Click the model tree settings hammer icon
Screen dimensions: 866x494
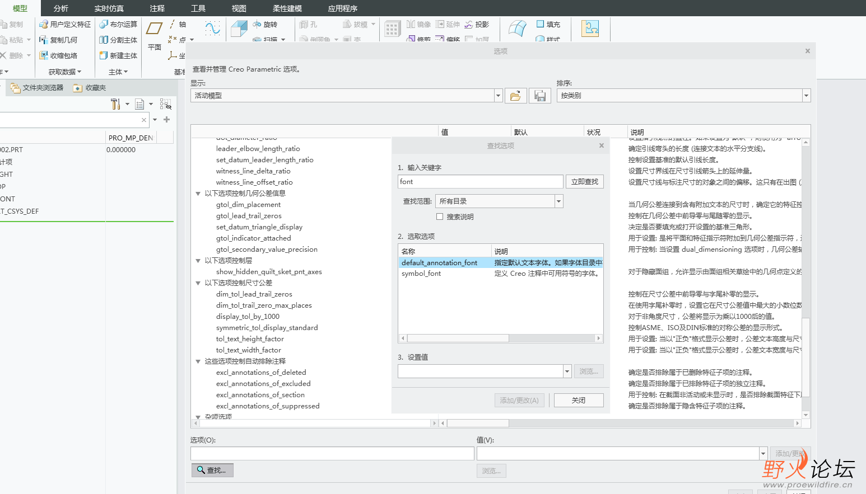coord(115,104)
